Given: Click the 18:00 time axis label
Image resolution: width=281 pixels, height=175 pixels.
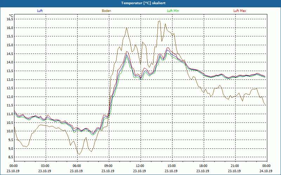Looking at the screenshot, I should [x=204, y=166].
